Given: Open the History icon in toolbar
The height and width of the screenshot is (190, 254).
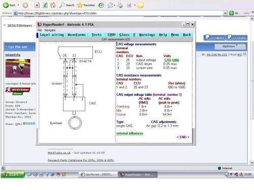Looking at the screenshot, I should click(101, 5).
